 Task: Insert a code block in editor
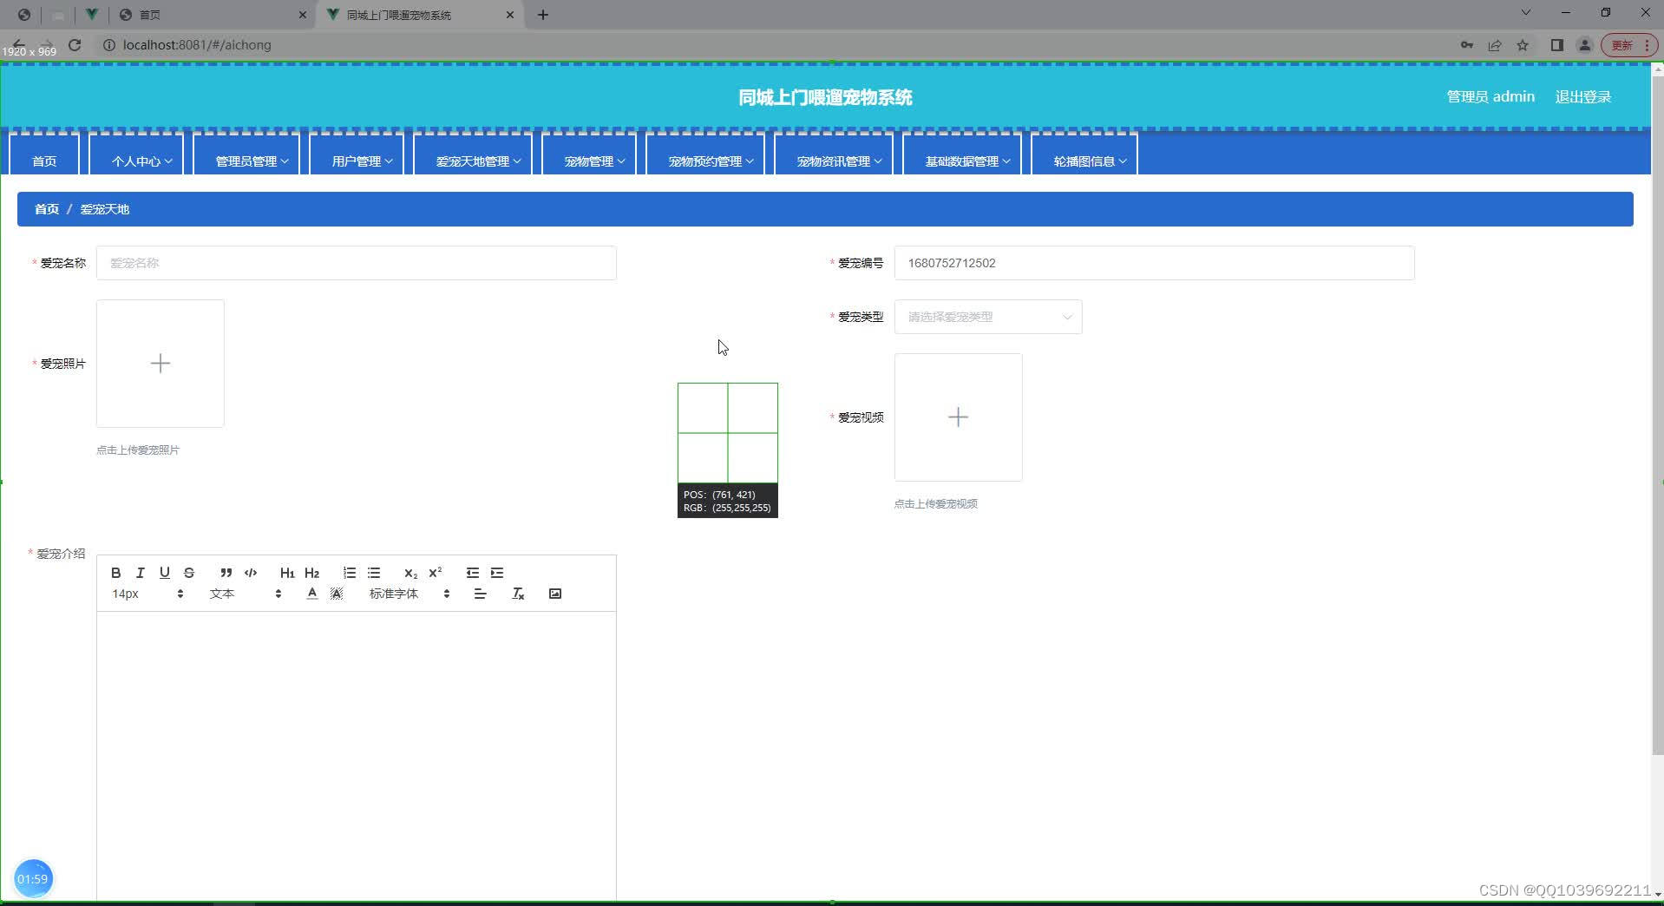click(251, 573)
